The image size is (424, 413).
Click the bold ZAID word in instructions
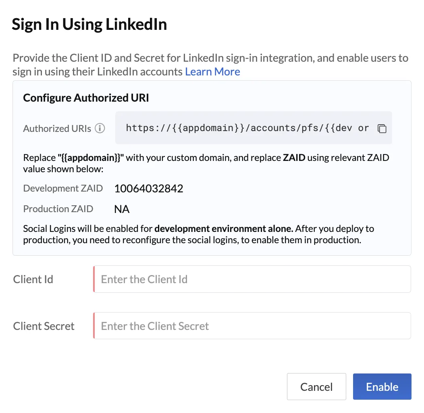(x=294, y=158)
